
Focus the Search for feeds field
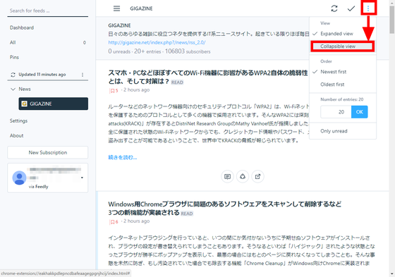(48, 11)
